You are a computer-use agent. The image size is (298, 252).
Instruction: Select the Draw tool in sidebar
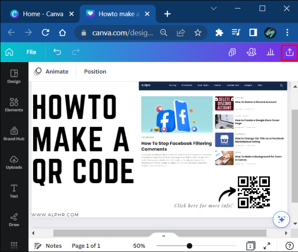pyautogui.click(x=14, y=220)
